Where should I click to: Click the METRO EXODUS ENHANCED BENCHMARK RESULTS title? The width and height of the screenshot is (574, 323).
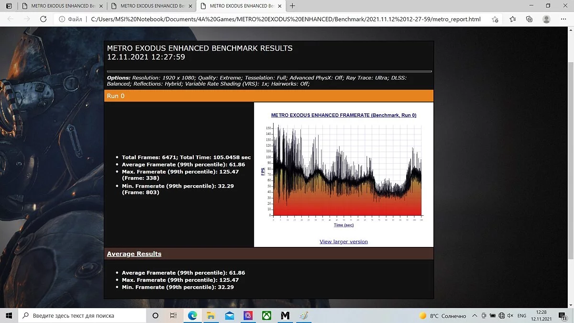[199, 48]
